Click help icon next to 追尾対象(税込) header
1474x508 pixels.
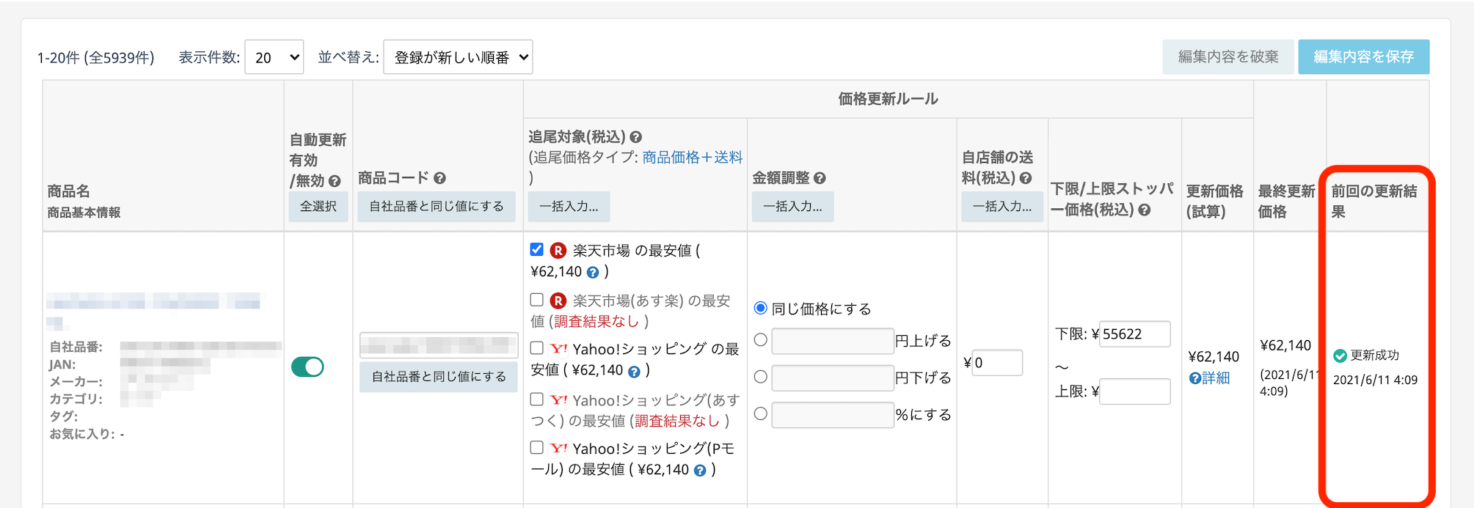point(636,137)
